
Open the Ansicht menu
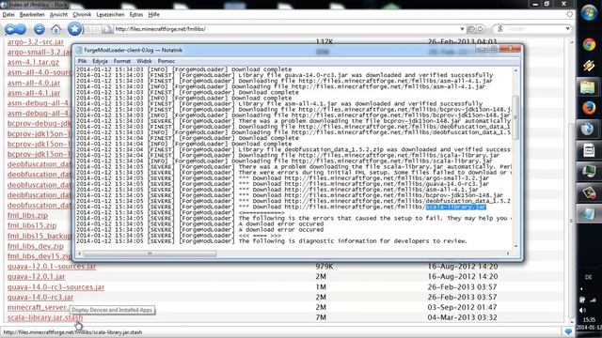tap(58, 14)
